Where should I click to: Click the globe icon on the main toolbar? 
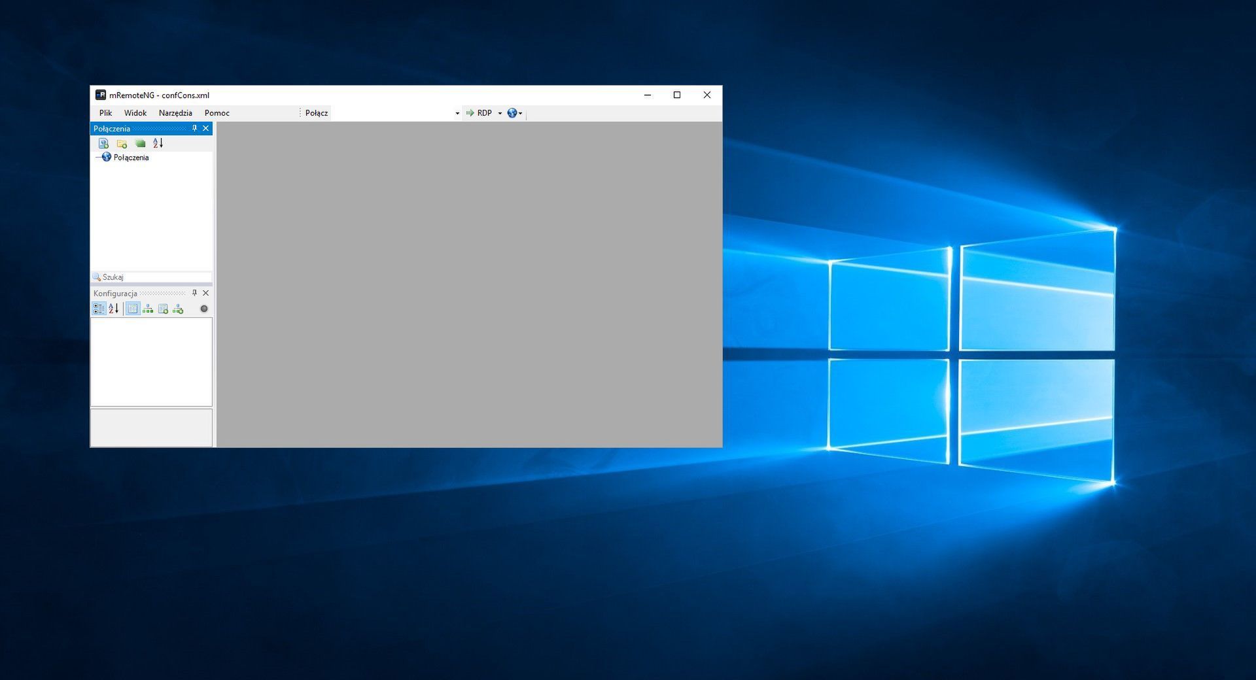pyautogui.click(x=512, y=112)
